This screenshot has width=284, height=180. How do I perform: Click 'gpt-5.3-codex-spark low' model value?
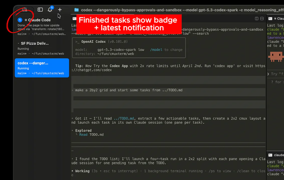click(121, 50)
